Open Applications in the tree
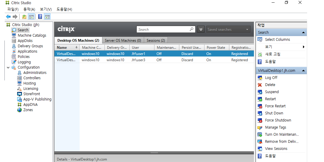 coord(28,51)
